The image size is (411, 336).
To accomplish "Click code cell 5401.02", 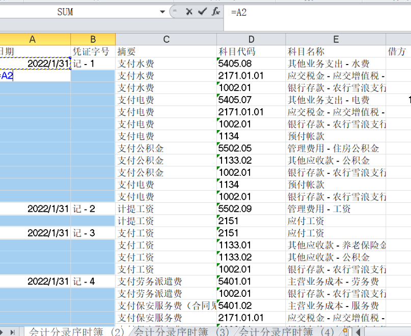I will click(x=251, y=306).
